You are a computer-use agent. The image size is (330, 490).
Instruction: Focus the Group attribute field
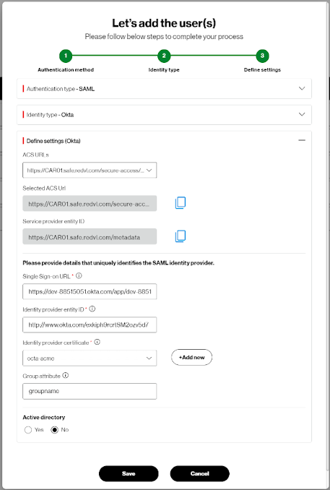point(90,391)
